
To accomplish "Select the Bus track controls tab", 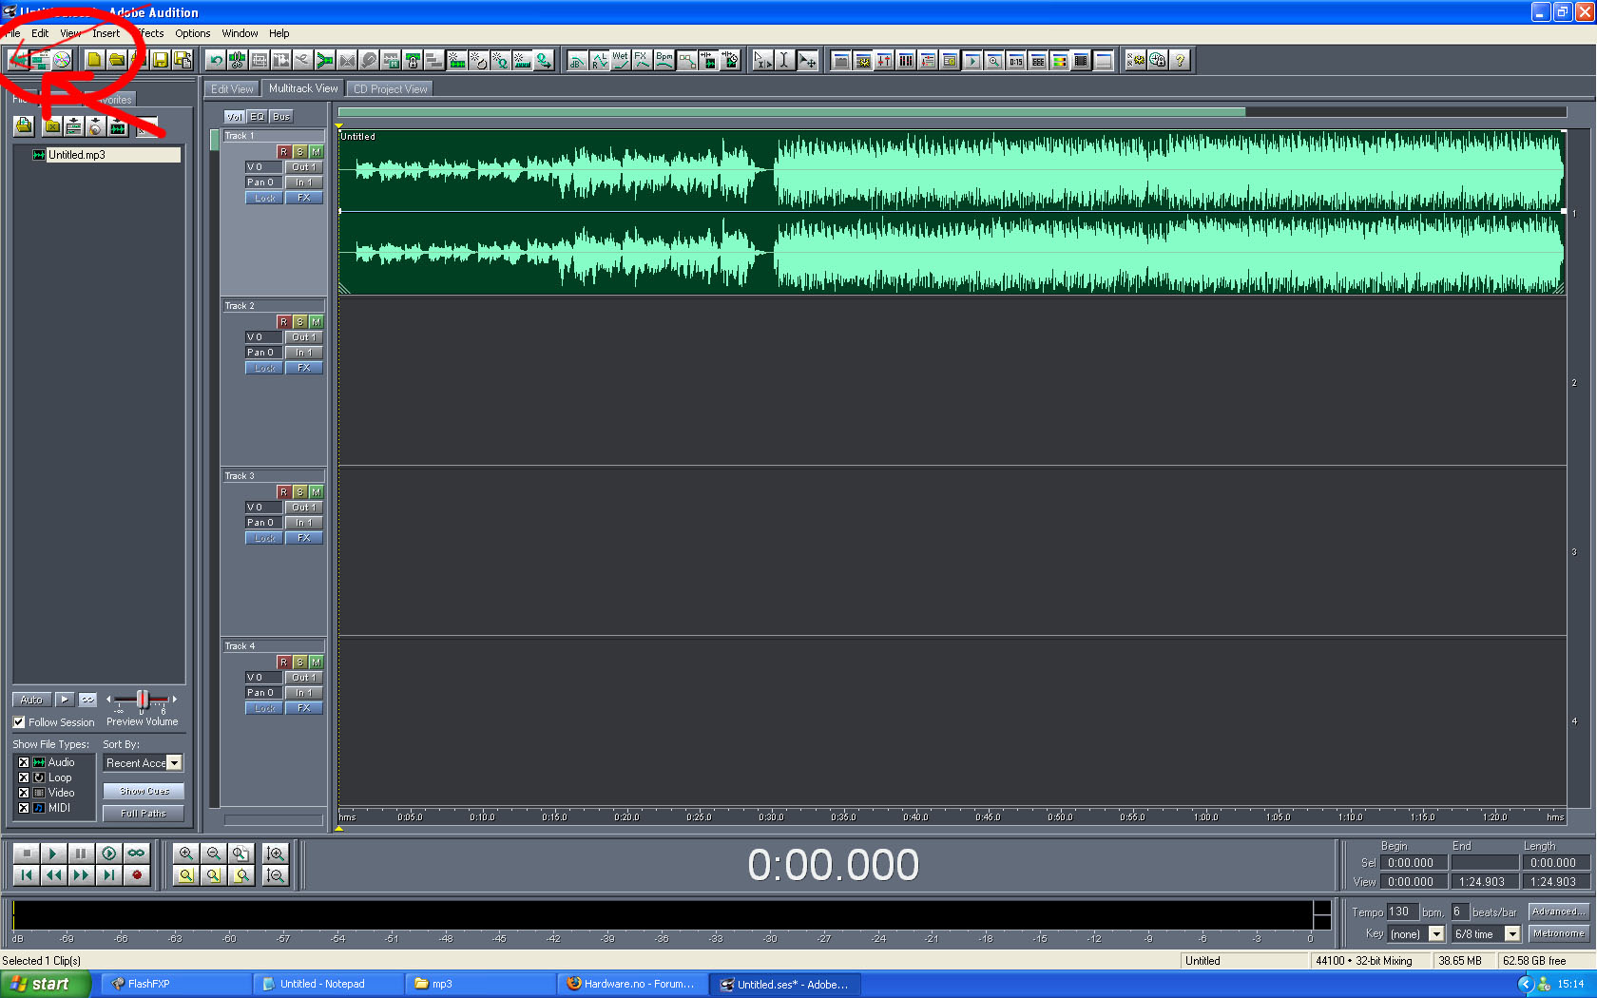I will click(x=281, y=117).
